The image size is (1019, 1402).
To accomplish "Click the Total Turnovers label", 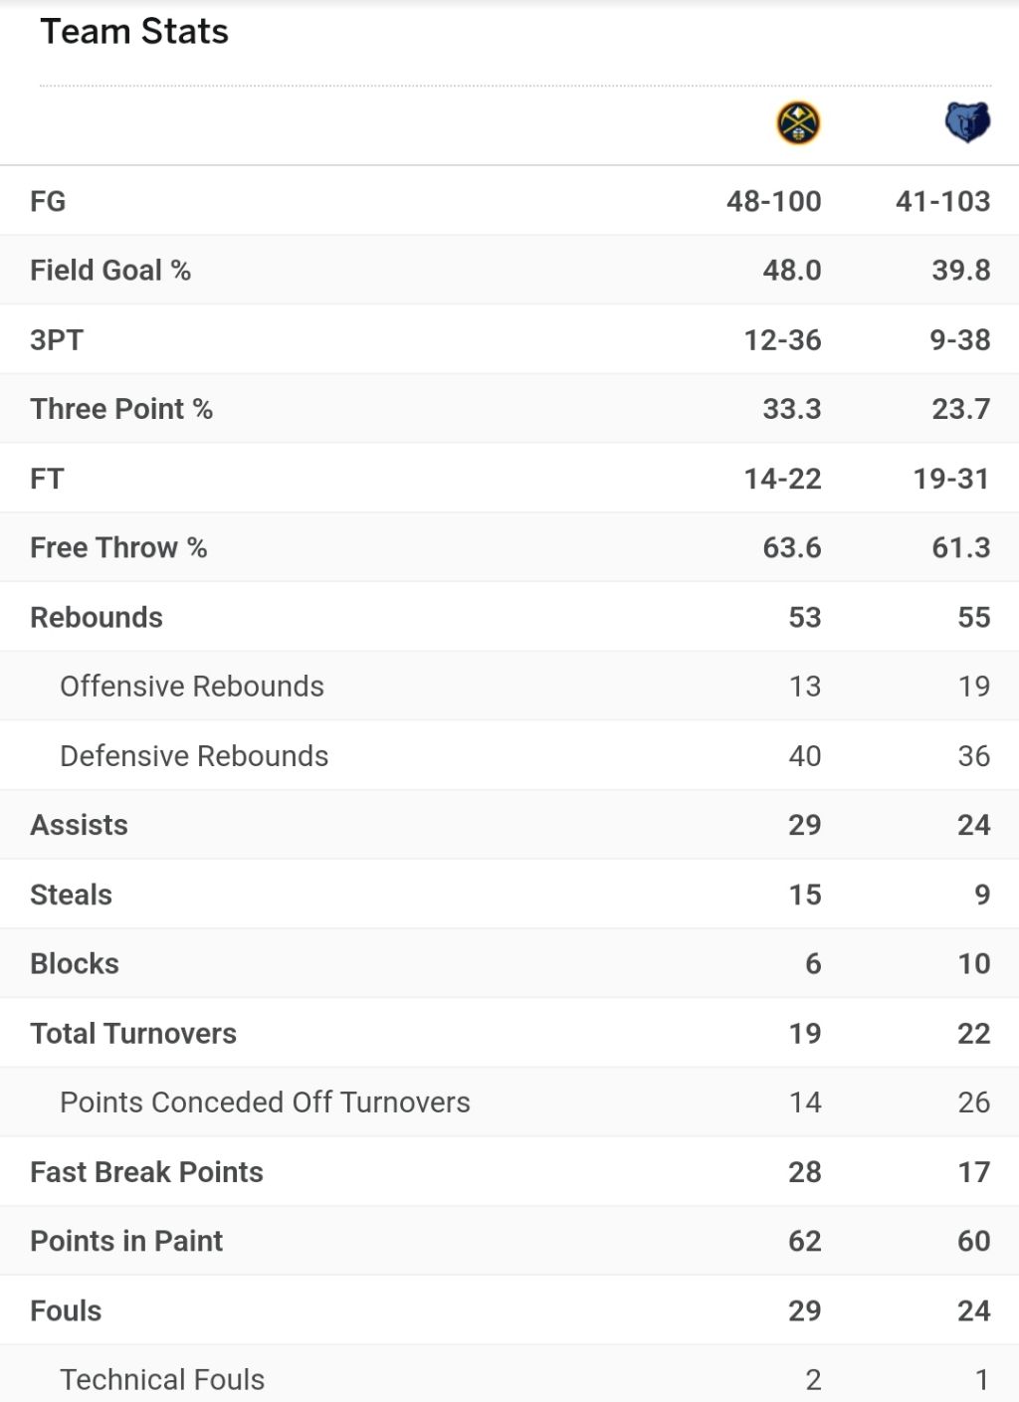I will click(133, 1033).
